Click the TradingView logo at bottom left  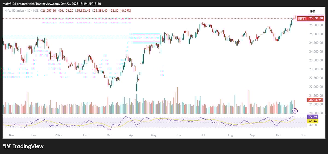click(x=23, y=146)
